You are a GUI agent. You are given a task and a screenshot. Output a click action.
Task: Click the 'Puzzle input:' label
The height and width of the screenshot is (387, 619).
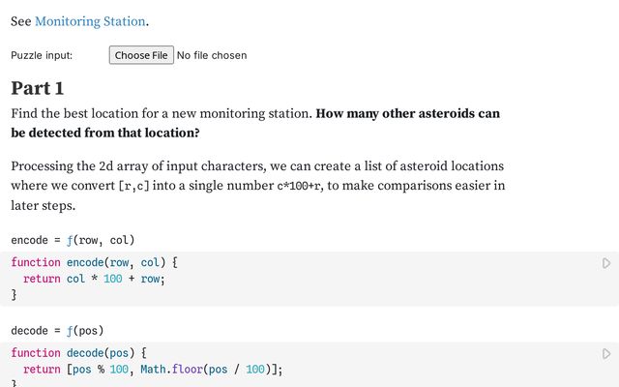coord(42,55)
